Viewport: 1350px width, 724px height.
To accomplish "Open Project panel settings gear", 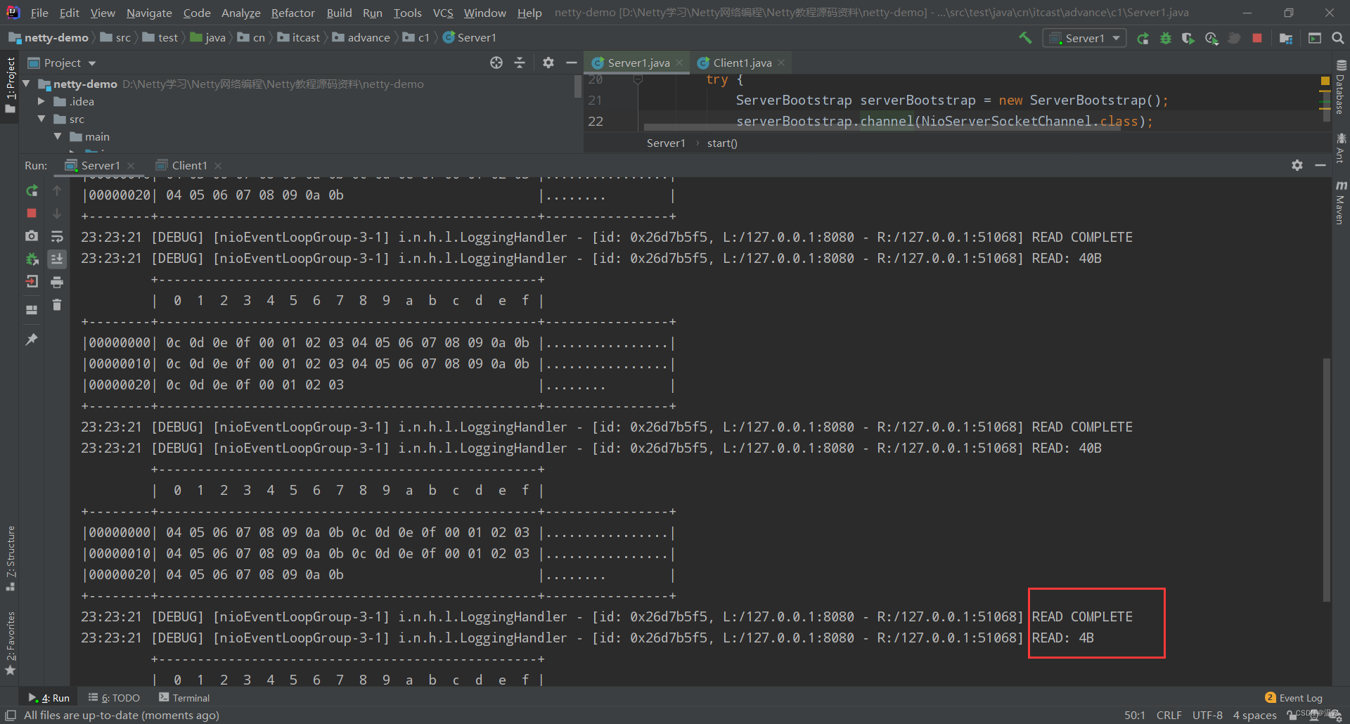I will pyautogui.click(x=548, y=63).
